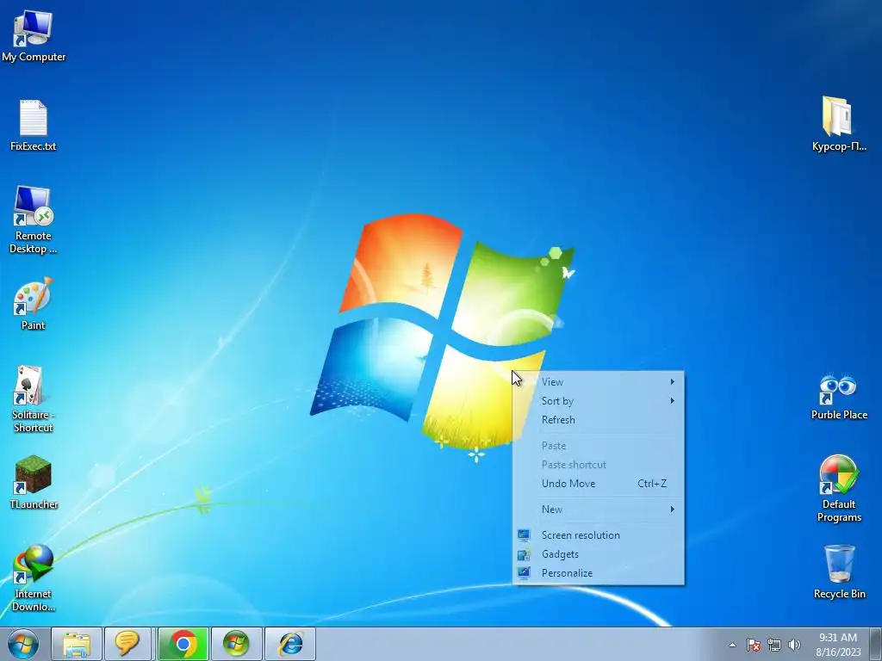
Task: Click the volume speaker tray icon
Action: 794,645
